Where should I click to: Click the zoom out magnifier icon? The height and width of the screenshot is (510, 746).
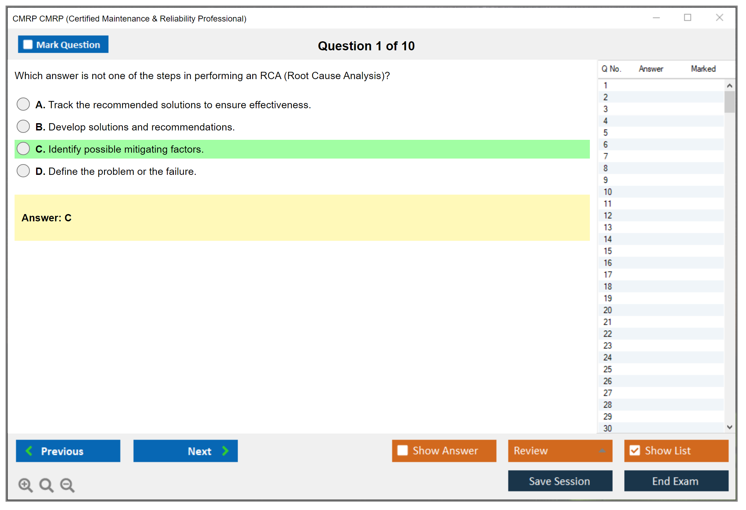coord(67,485)
